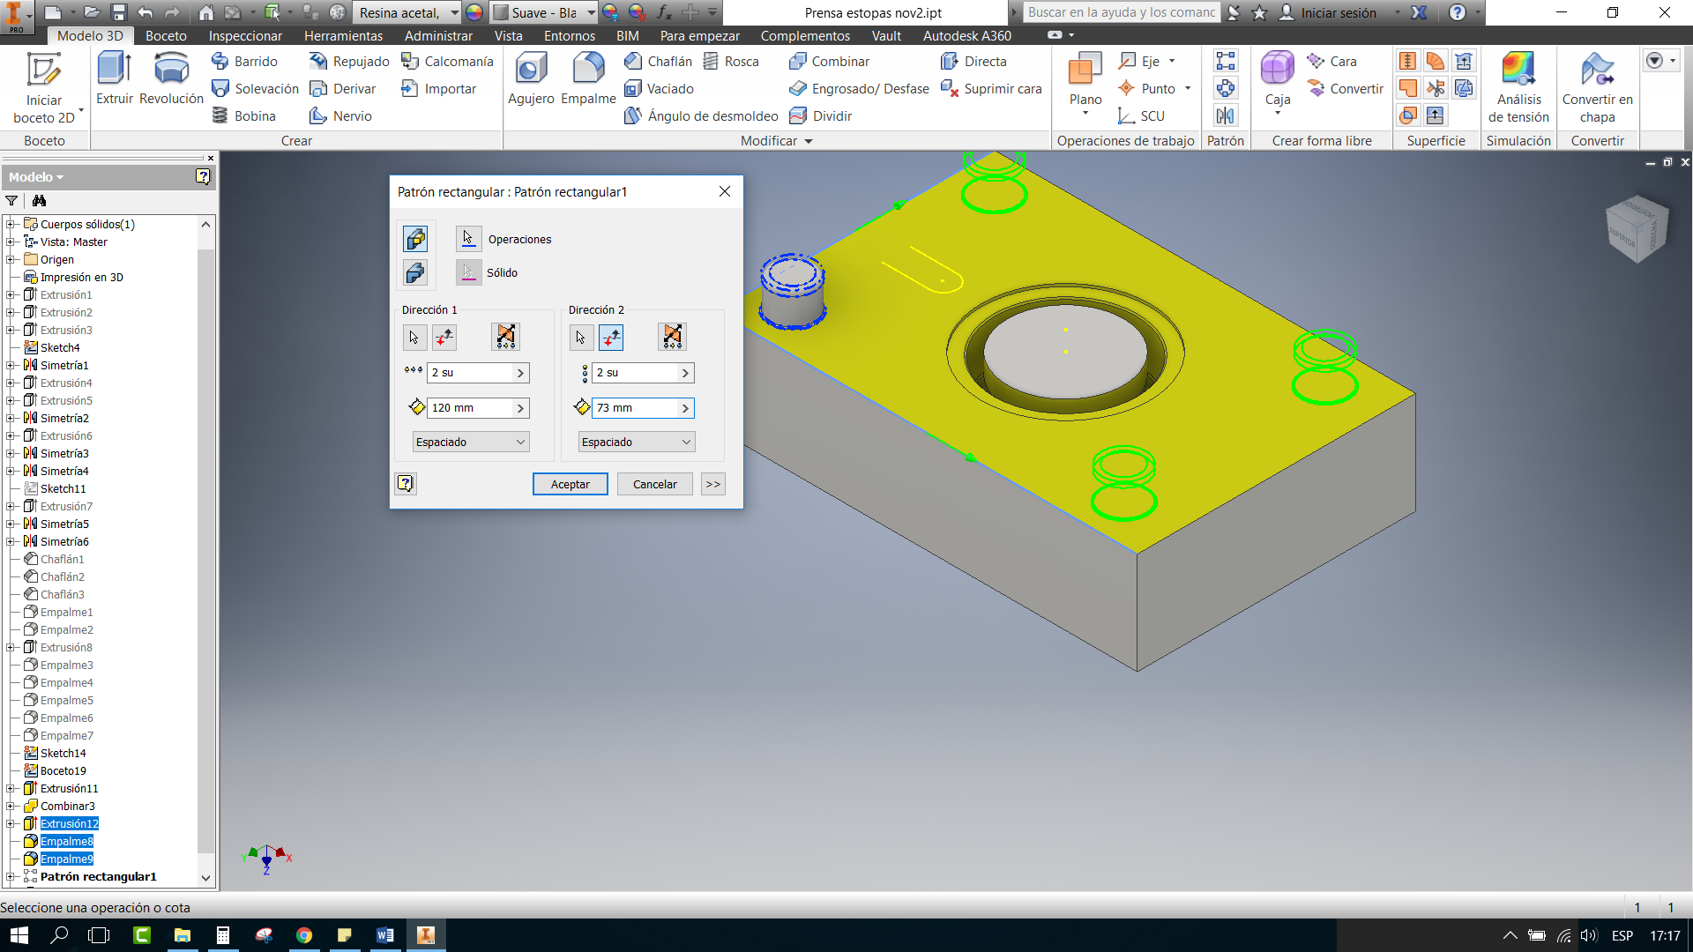Flip Dirección 2 direction toggle
The image size is (1693, 952).
tap(611, 337)
